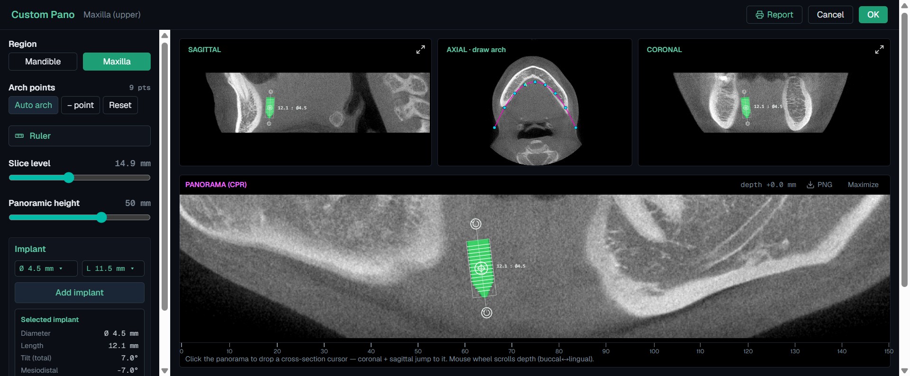Expand the Coronal view to fullscreen

click(x=879, y=49)
